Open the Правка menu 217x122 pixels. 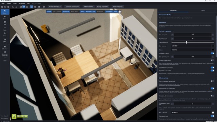coord(8,3)
